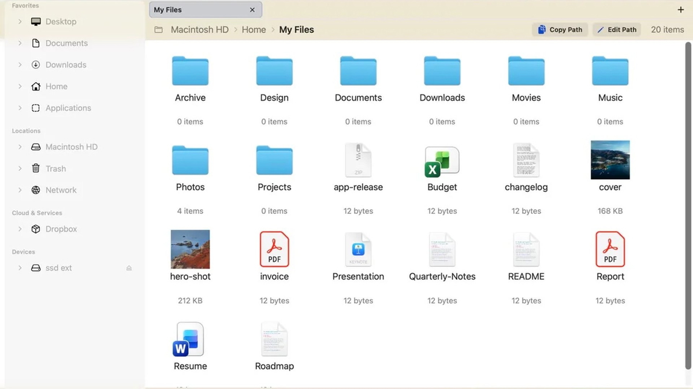
Task: Click the Applications icon in sidebar
Action: click(x=36, y=108)
